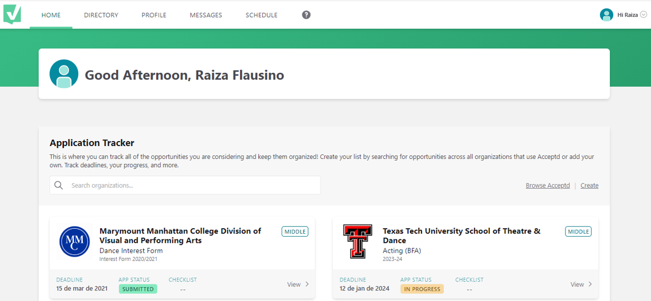Click the MIDDLE tag on Marymount card
The image size is (651, 301).
pos(295,232)
